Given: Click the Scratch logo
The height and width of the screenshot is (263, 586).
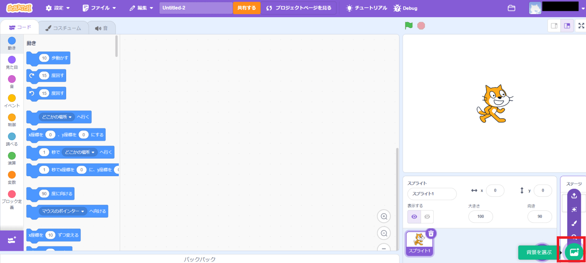Looking at the screenshot, I should (20, 8).
